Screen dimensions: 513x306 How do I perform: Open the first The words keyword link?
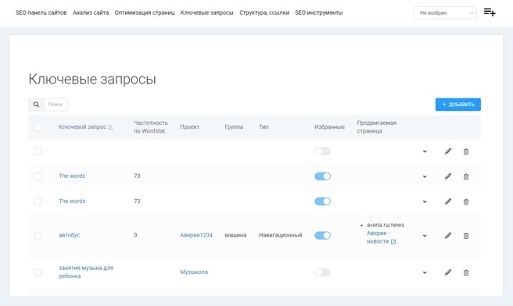[x=72, y=176]
